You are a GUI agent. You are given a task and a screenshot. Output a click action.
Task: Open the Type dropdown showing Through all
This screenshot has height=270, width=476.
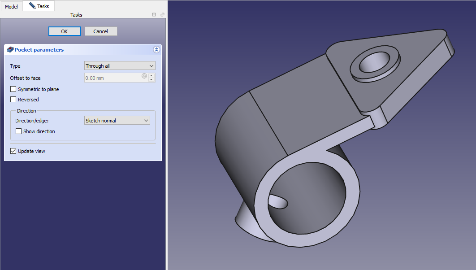[120, 65]
